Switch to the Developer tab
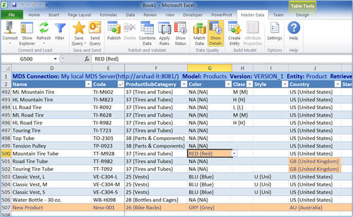This screenshot has height=217, width=353. (193, 15)
